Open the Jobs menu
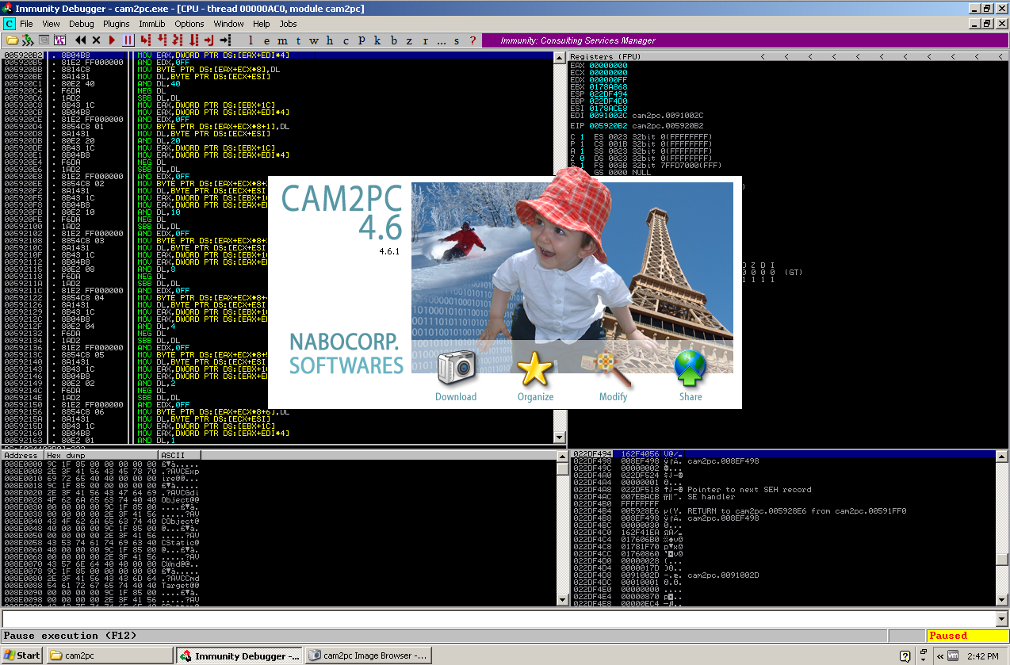Screen dimensions: 1010x665 (288, 24)
